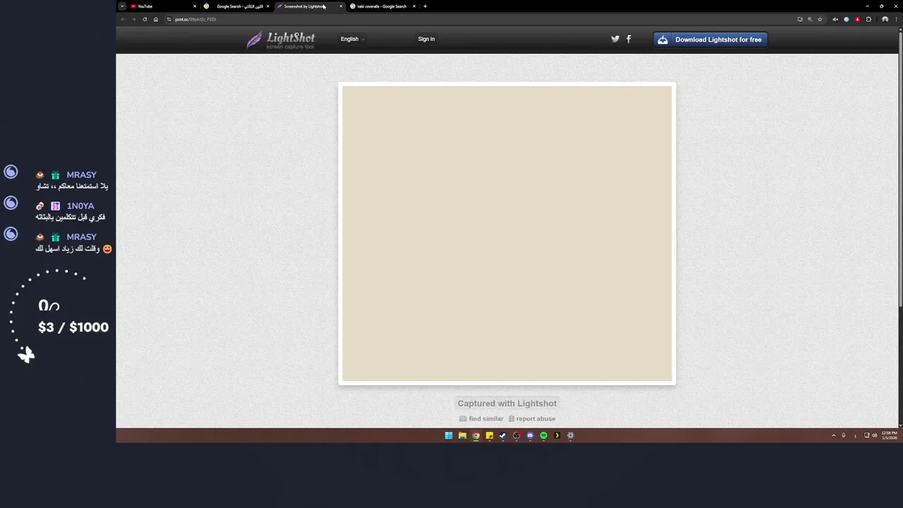Viewport: 903px width, 508px height.
Task: Click the find similar link
Action: 482,418
